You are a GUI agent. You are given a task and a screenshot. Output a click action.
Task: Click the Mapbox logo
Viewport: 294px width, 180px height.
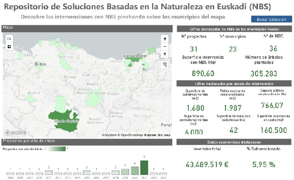pos(16,132)
